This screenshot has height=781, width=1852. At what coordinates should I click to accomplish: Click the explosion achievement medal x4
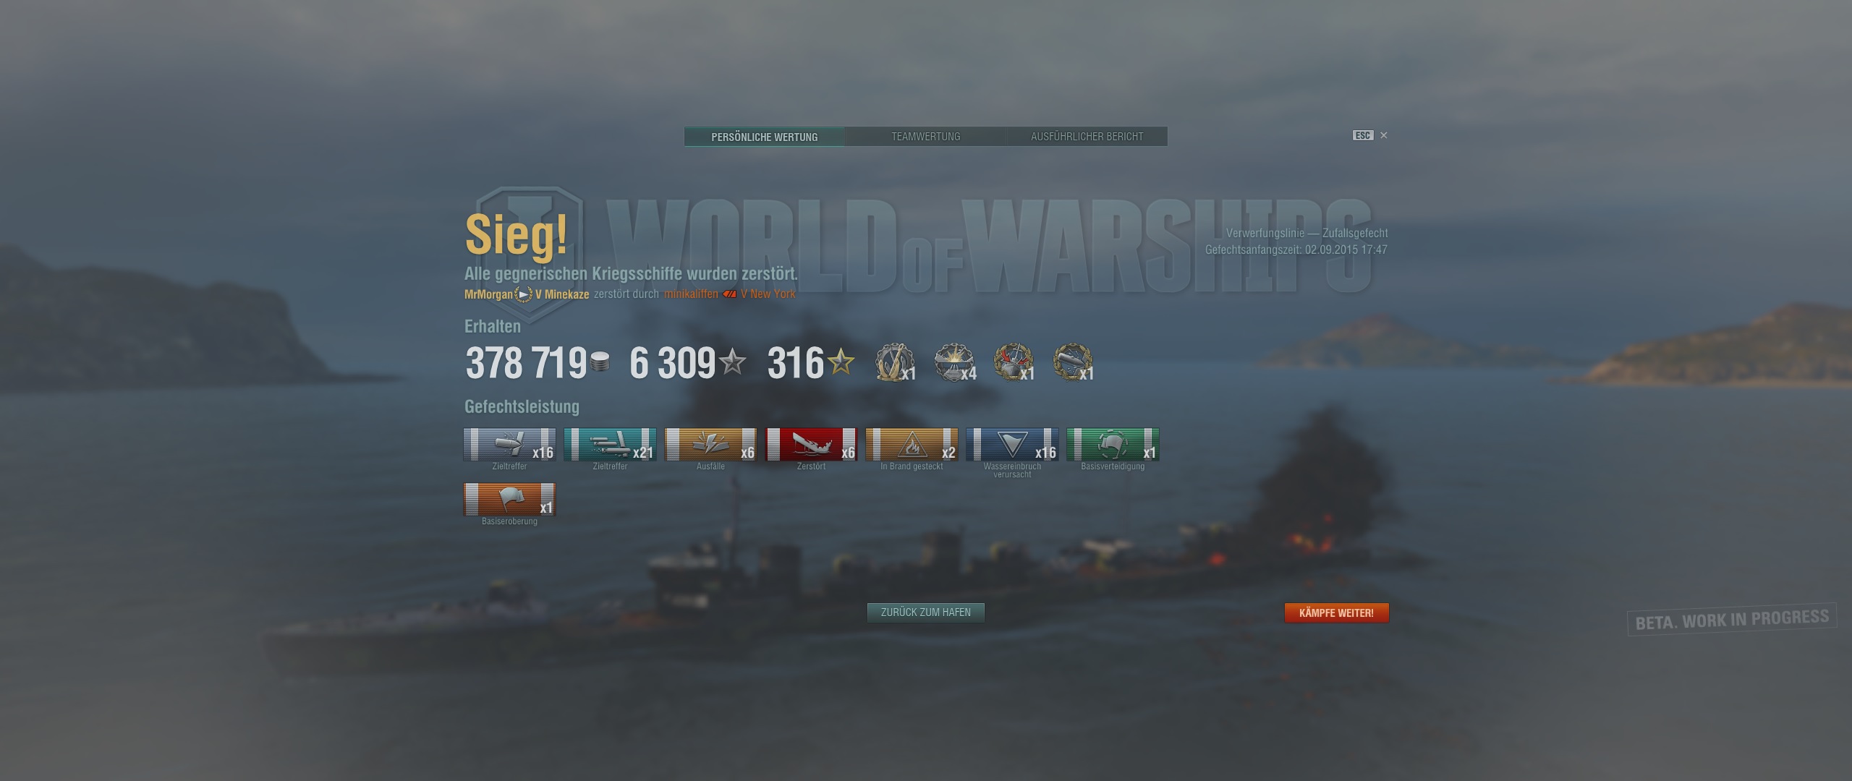[954, 362]
